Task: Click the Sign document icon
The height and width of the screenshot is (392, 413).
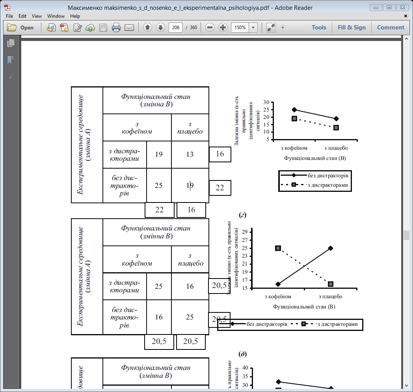Action: click(x=77, y=27)
